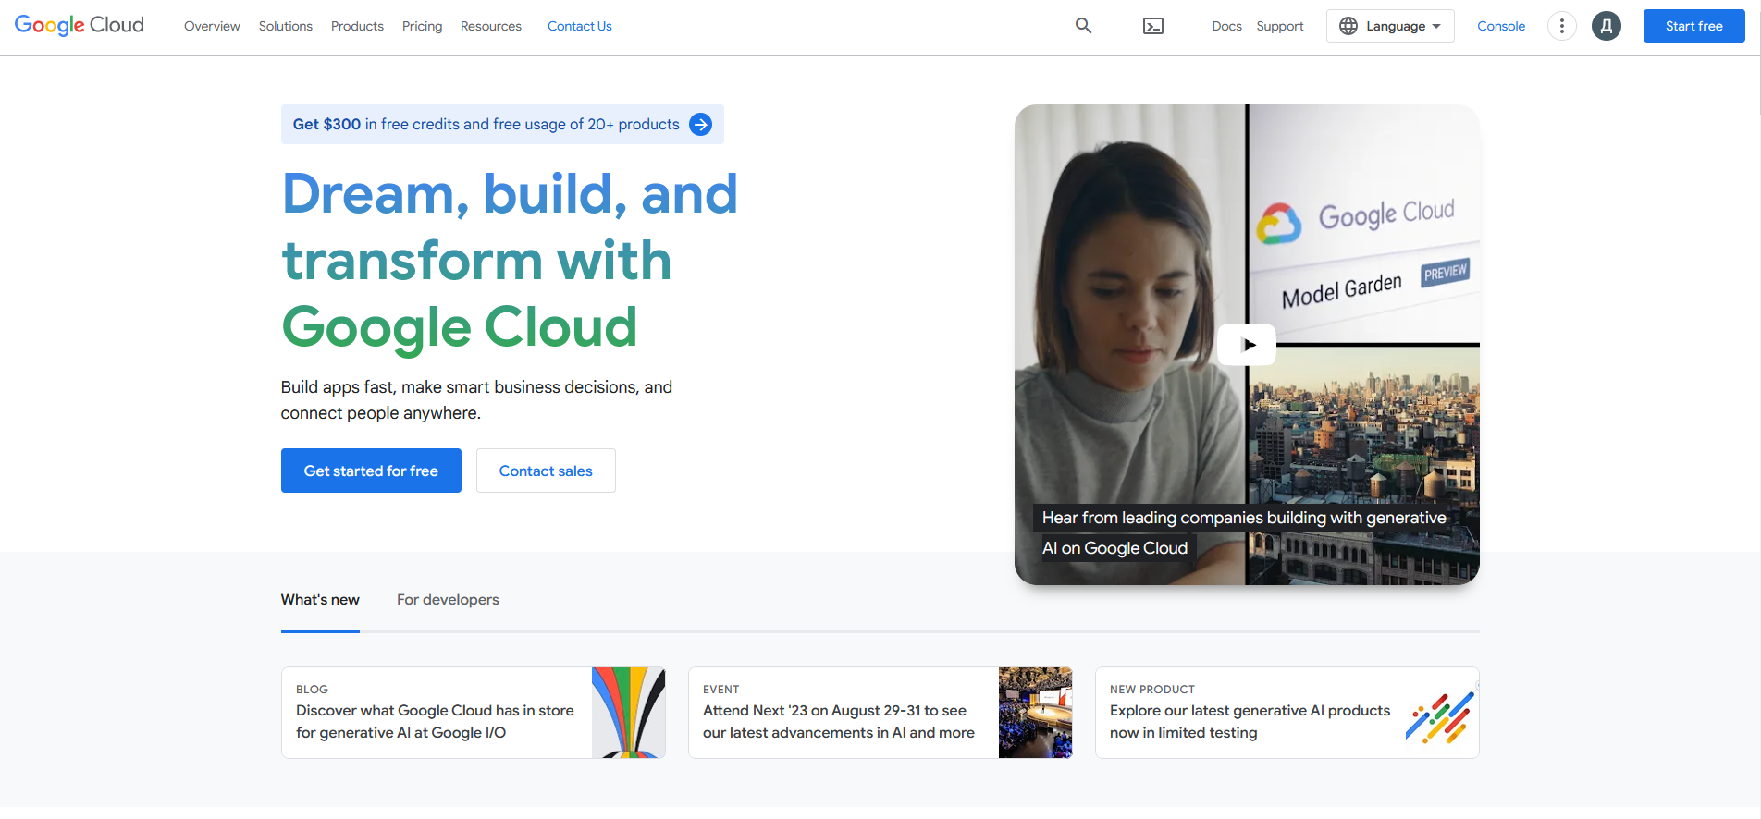The width and height of the screenshot is (1761, 819).
Task: Open the search magnifier icon
Action: pos(1083,26)
